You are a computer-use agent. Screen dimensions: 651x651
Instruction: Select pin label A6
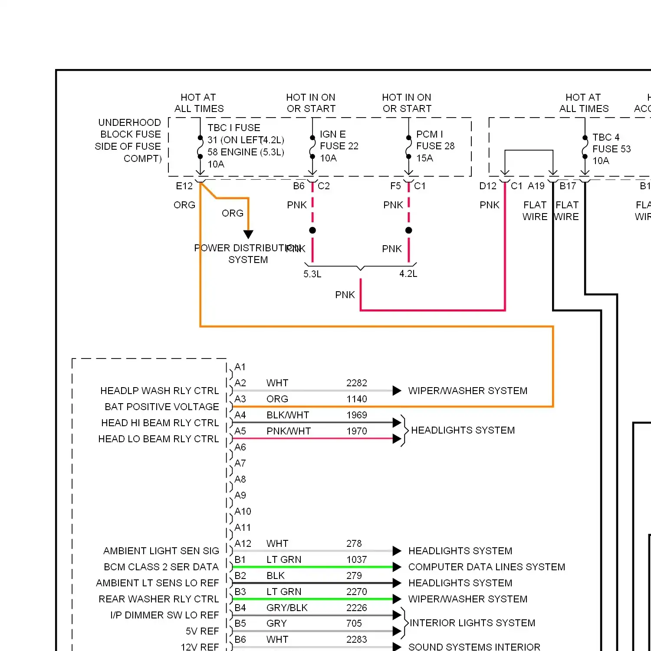pyautogui.click(x=240, y=447)
